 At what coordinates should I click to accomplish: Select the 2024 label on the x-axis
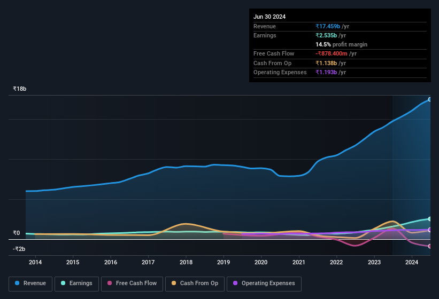click(412, 262)
